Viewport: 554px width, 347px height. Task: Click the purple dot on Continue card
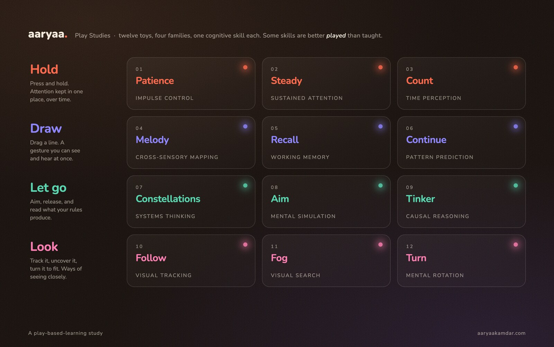pos(516,127)
